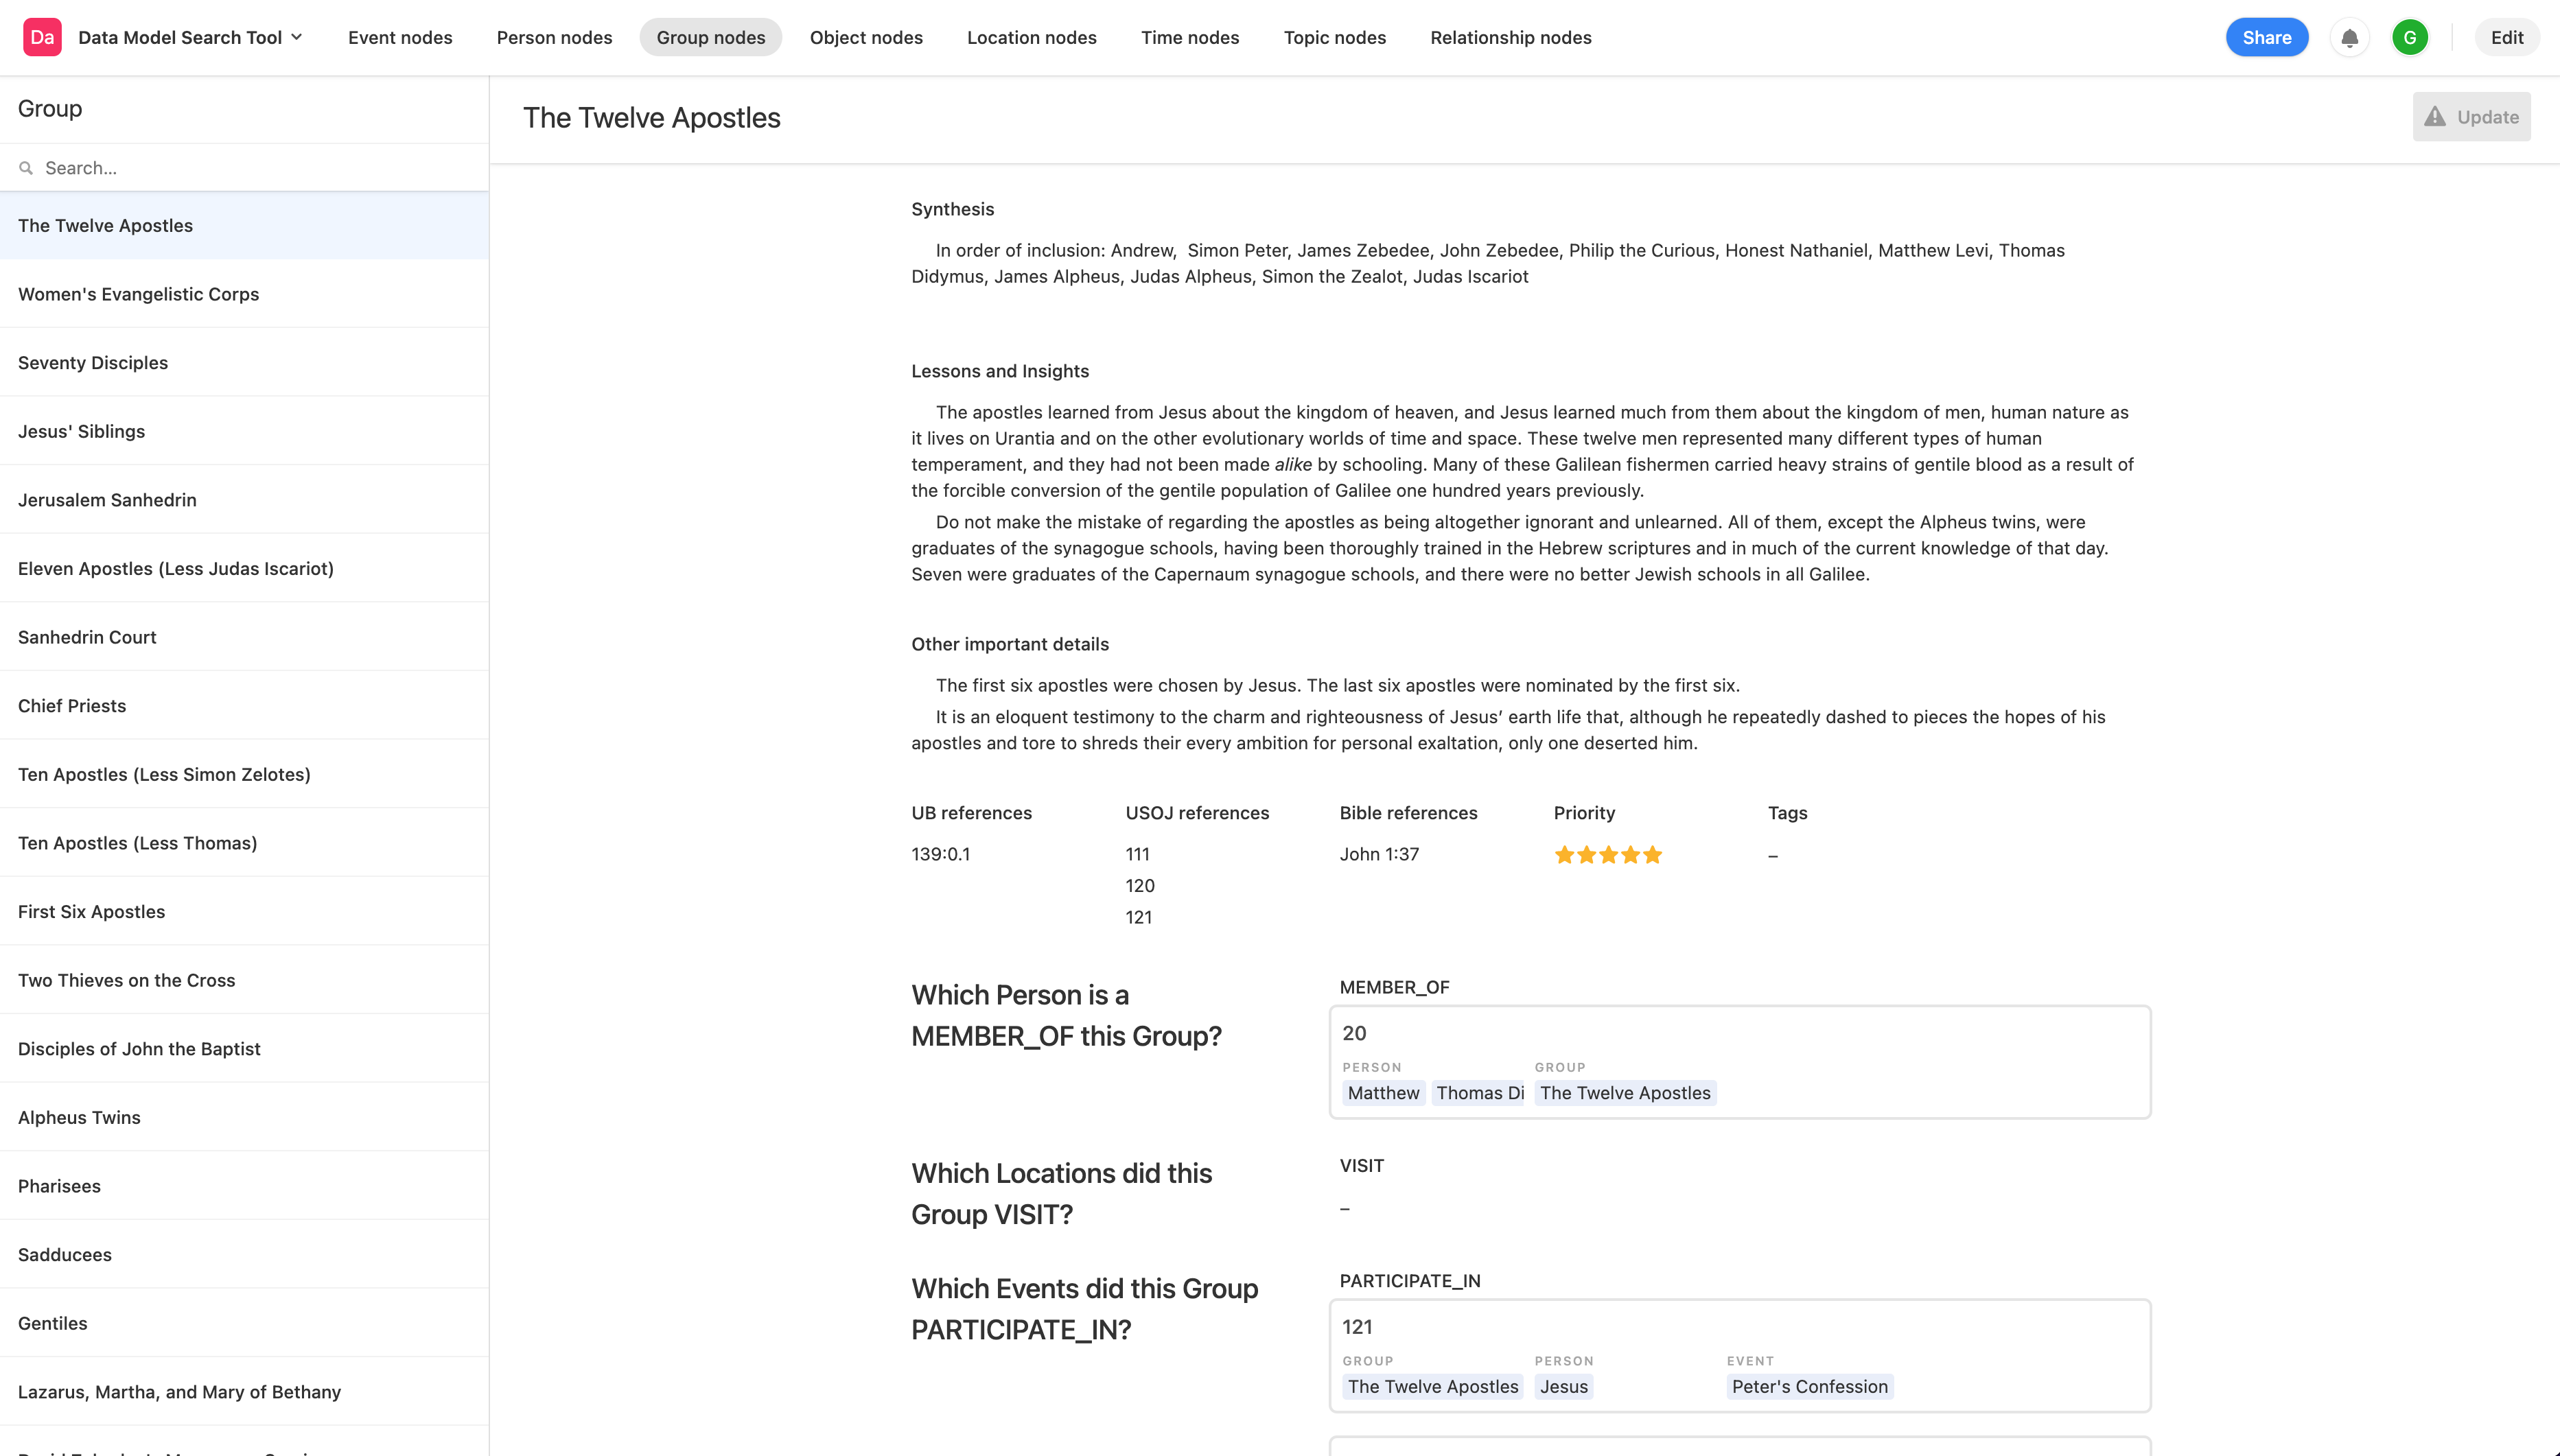Open the notifications bell icon
The width and height of the screenshot is (2560, 1456).
[x=2349, y=38]
